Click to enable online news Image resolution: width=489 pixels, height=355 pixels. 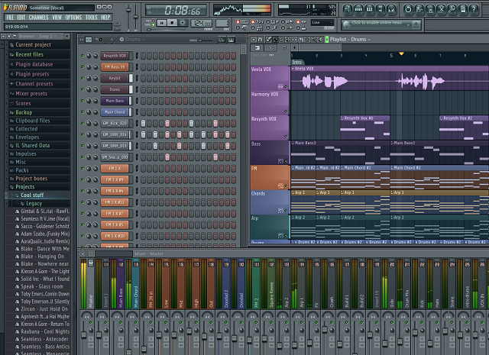click(377, 23)
